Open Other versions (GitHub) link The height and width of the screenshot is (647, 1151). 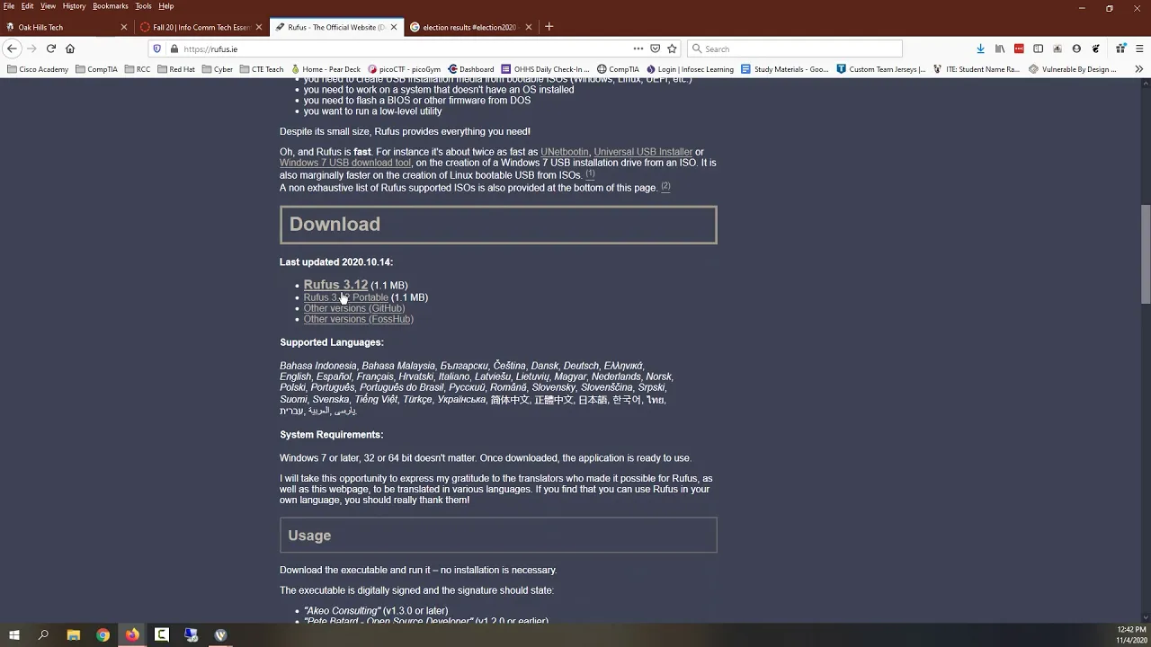point(354,308)
